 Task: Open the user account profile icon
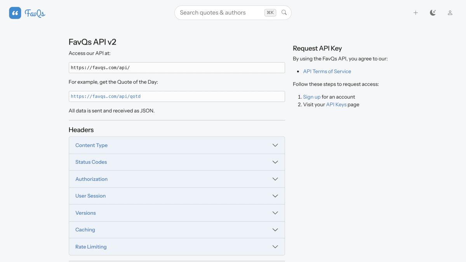(x=450, y=13)
